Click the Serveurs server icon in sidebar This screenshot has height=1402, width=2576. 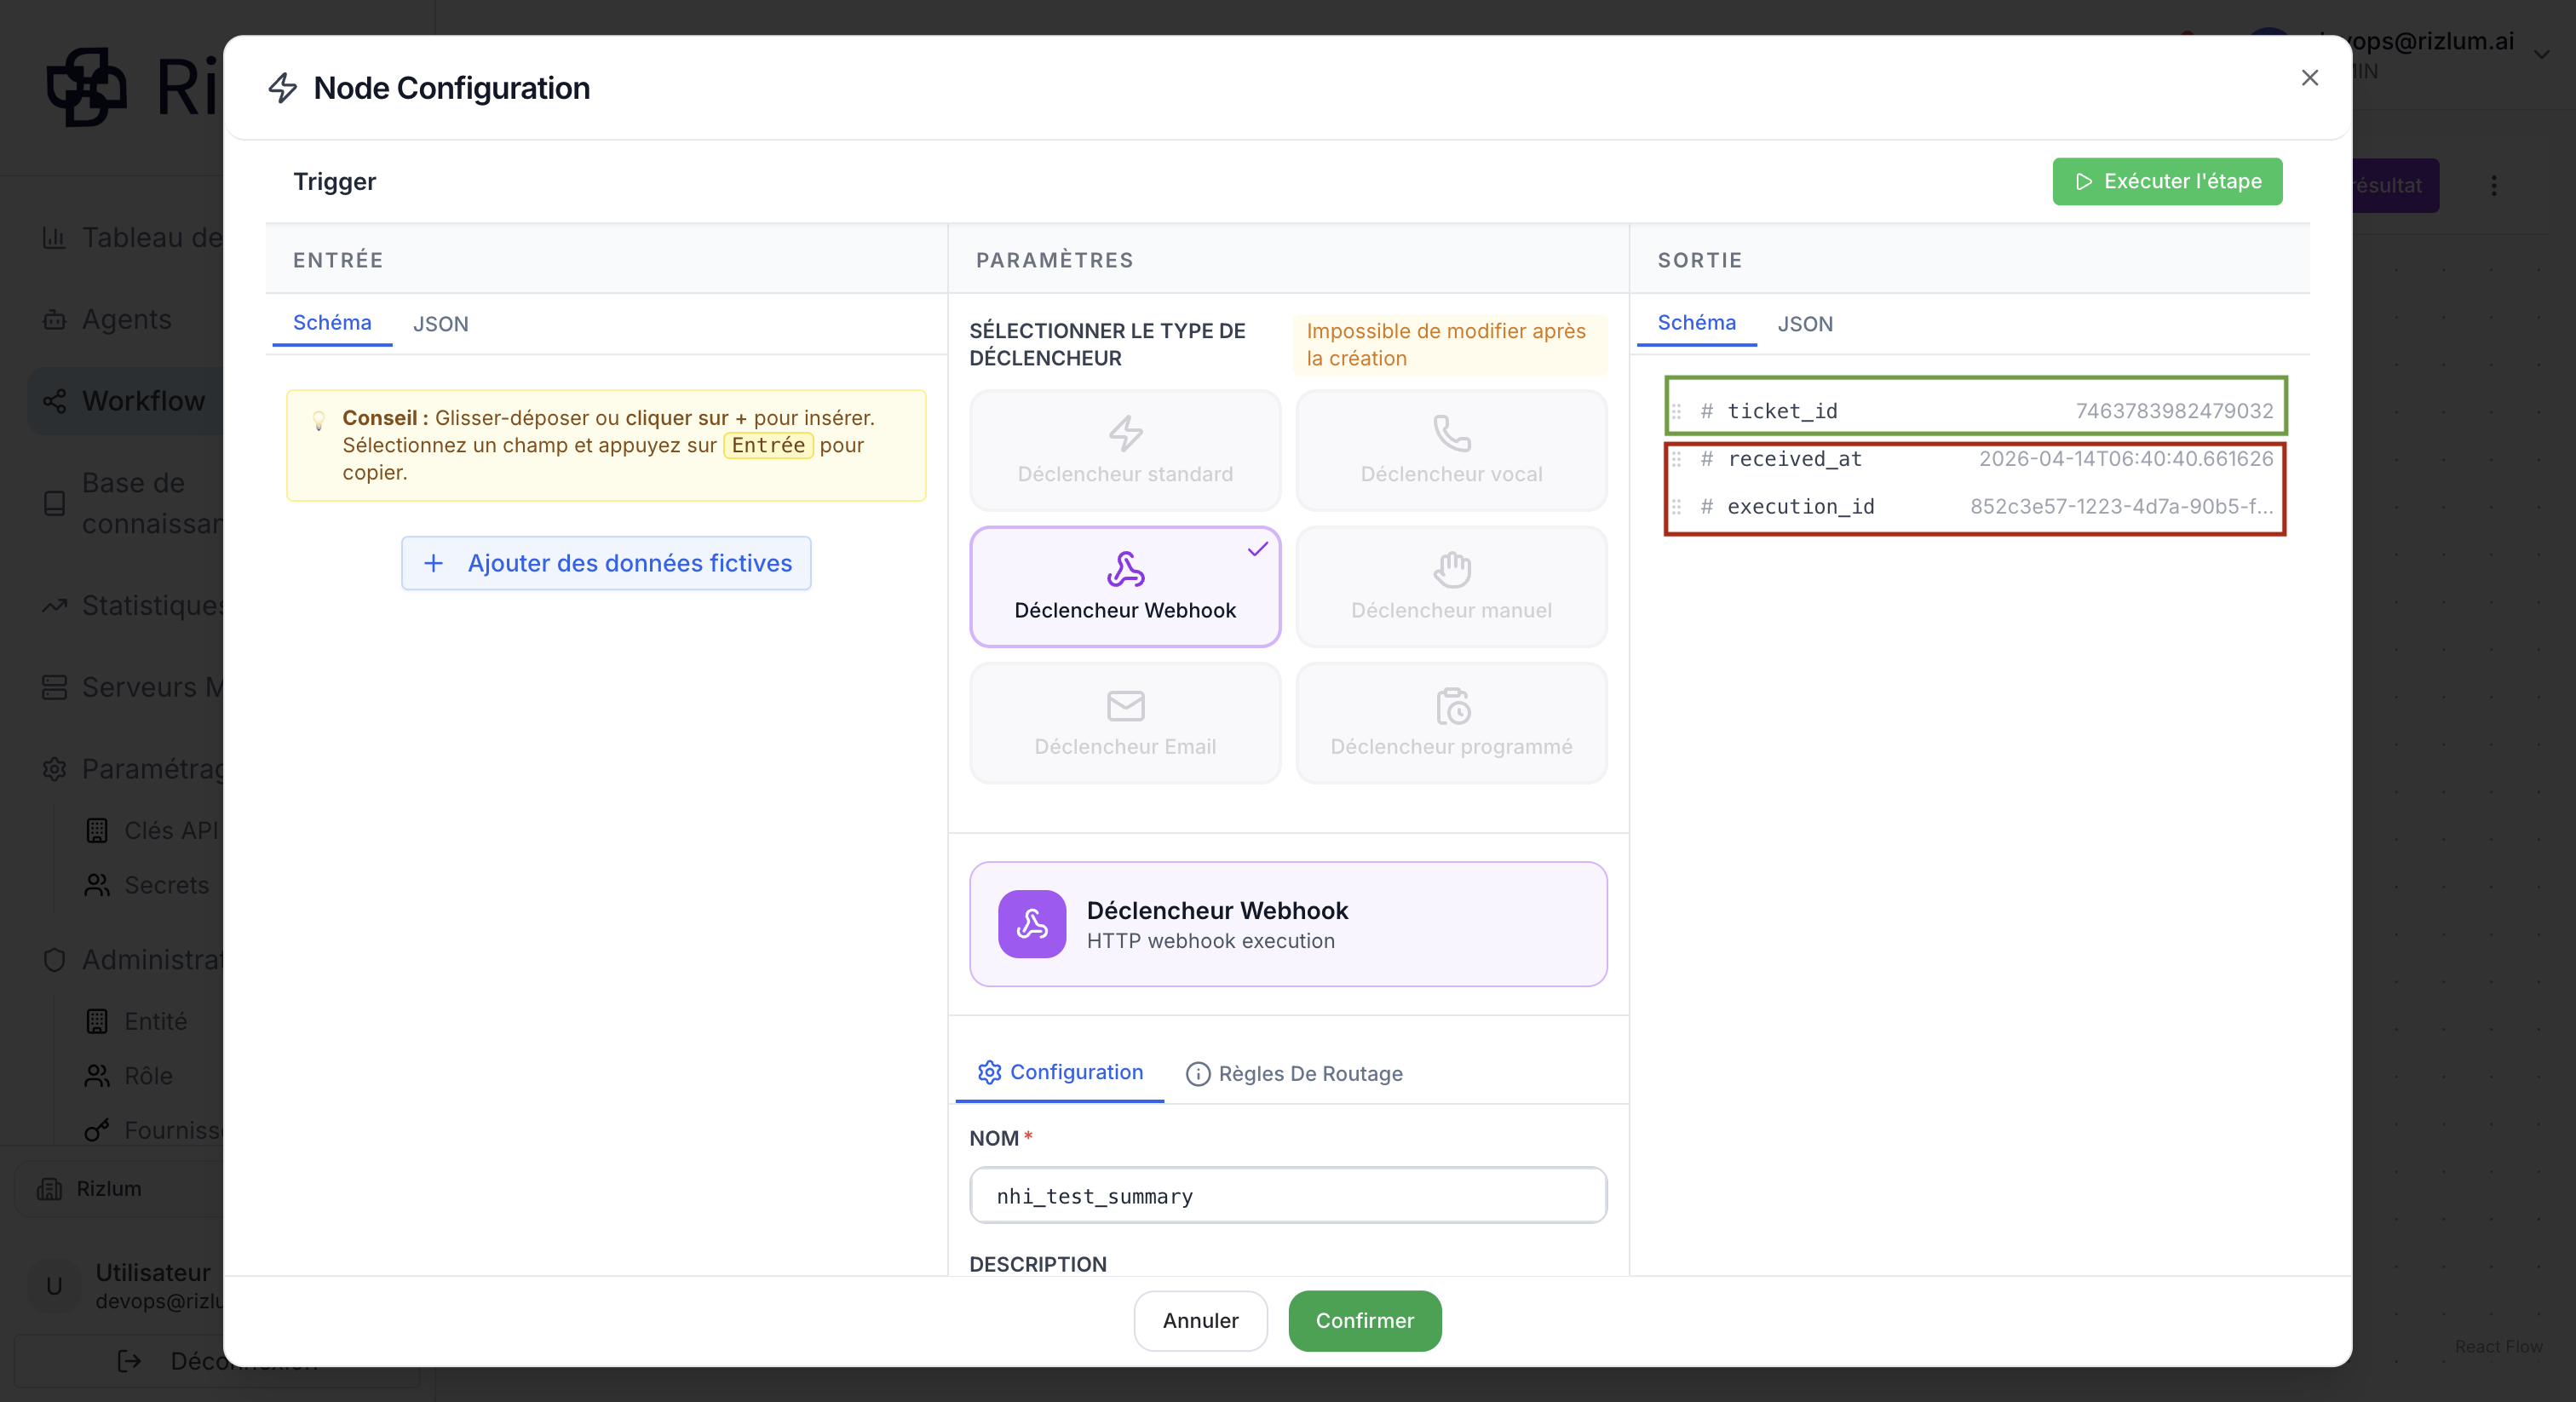point(54,688)
